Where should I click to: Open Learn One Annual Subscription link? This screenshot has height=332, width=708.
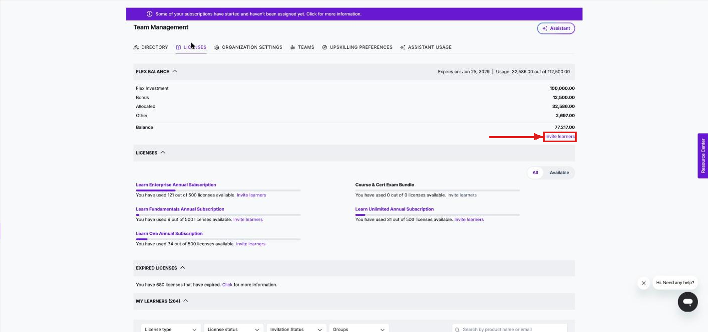[169, 234]
